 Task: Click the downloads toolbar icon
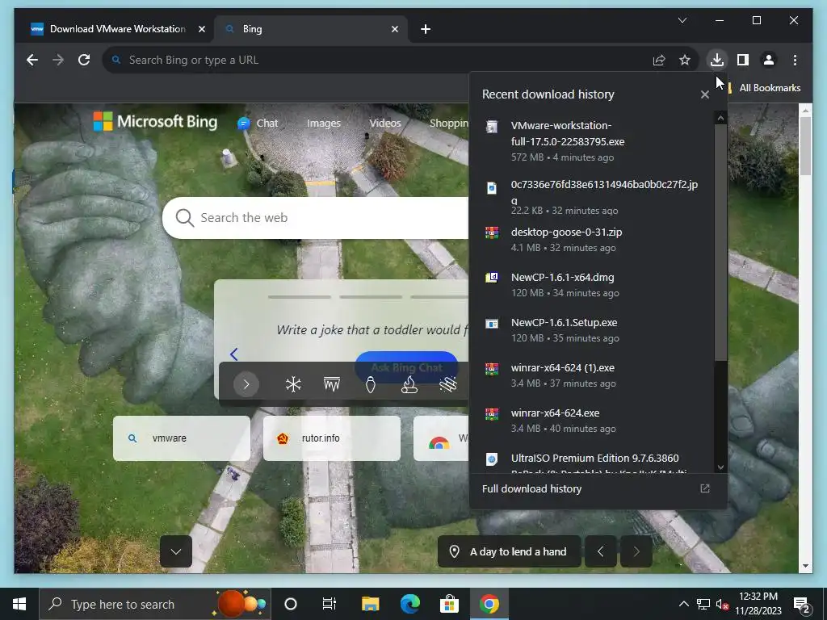[717, 60]
